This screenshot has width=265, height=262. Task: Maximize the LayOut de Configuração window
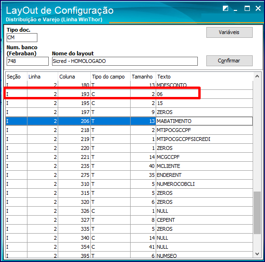coord(247,9)
